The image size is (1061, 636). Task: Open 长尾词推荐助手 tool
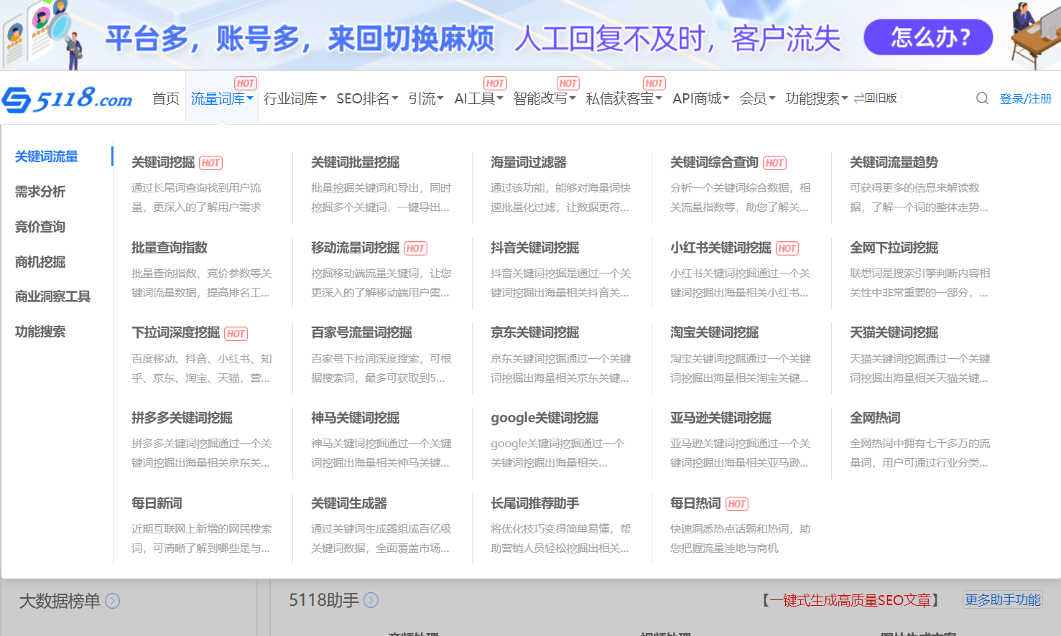coord(534,503)
